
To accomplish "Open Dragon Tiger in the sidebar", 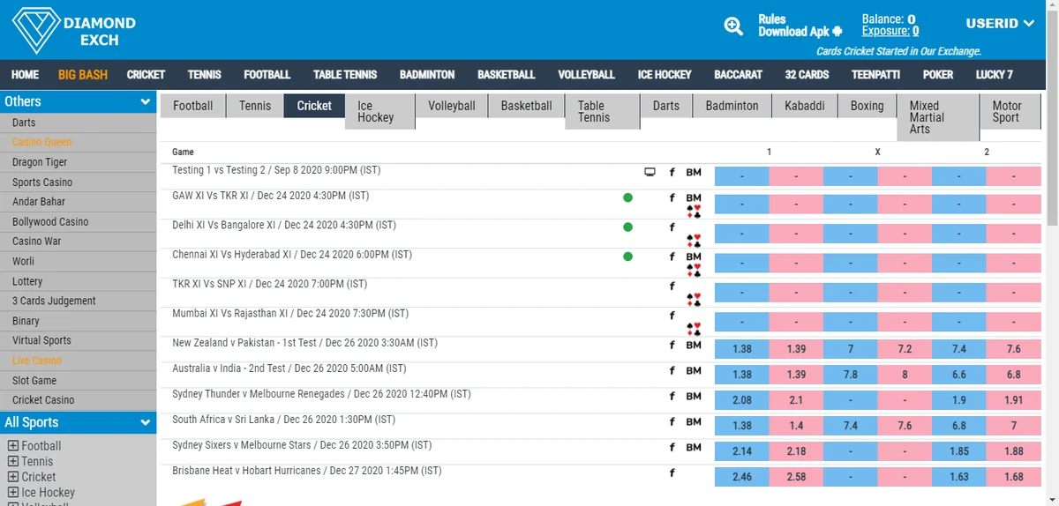I will [x=40, y=162].
